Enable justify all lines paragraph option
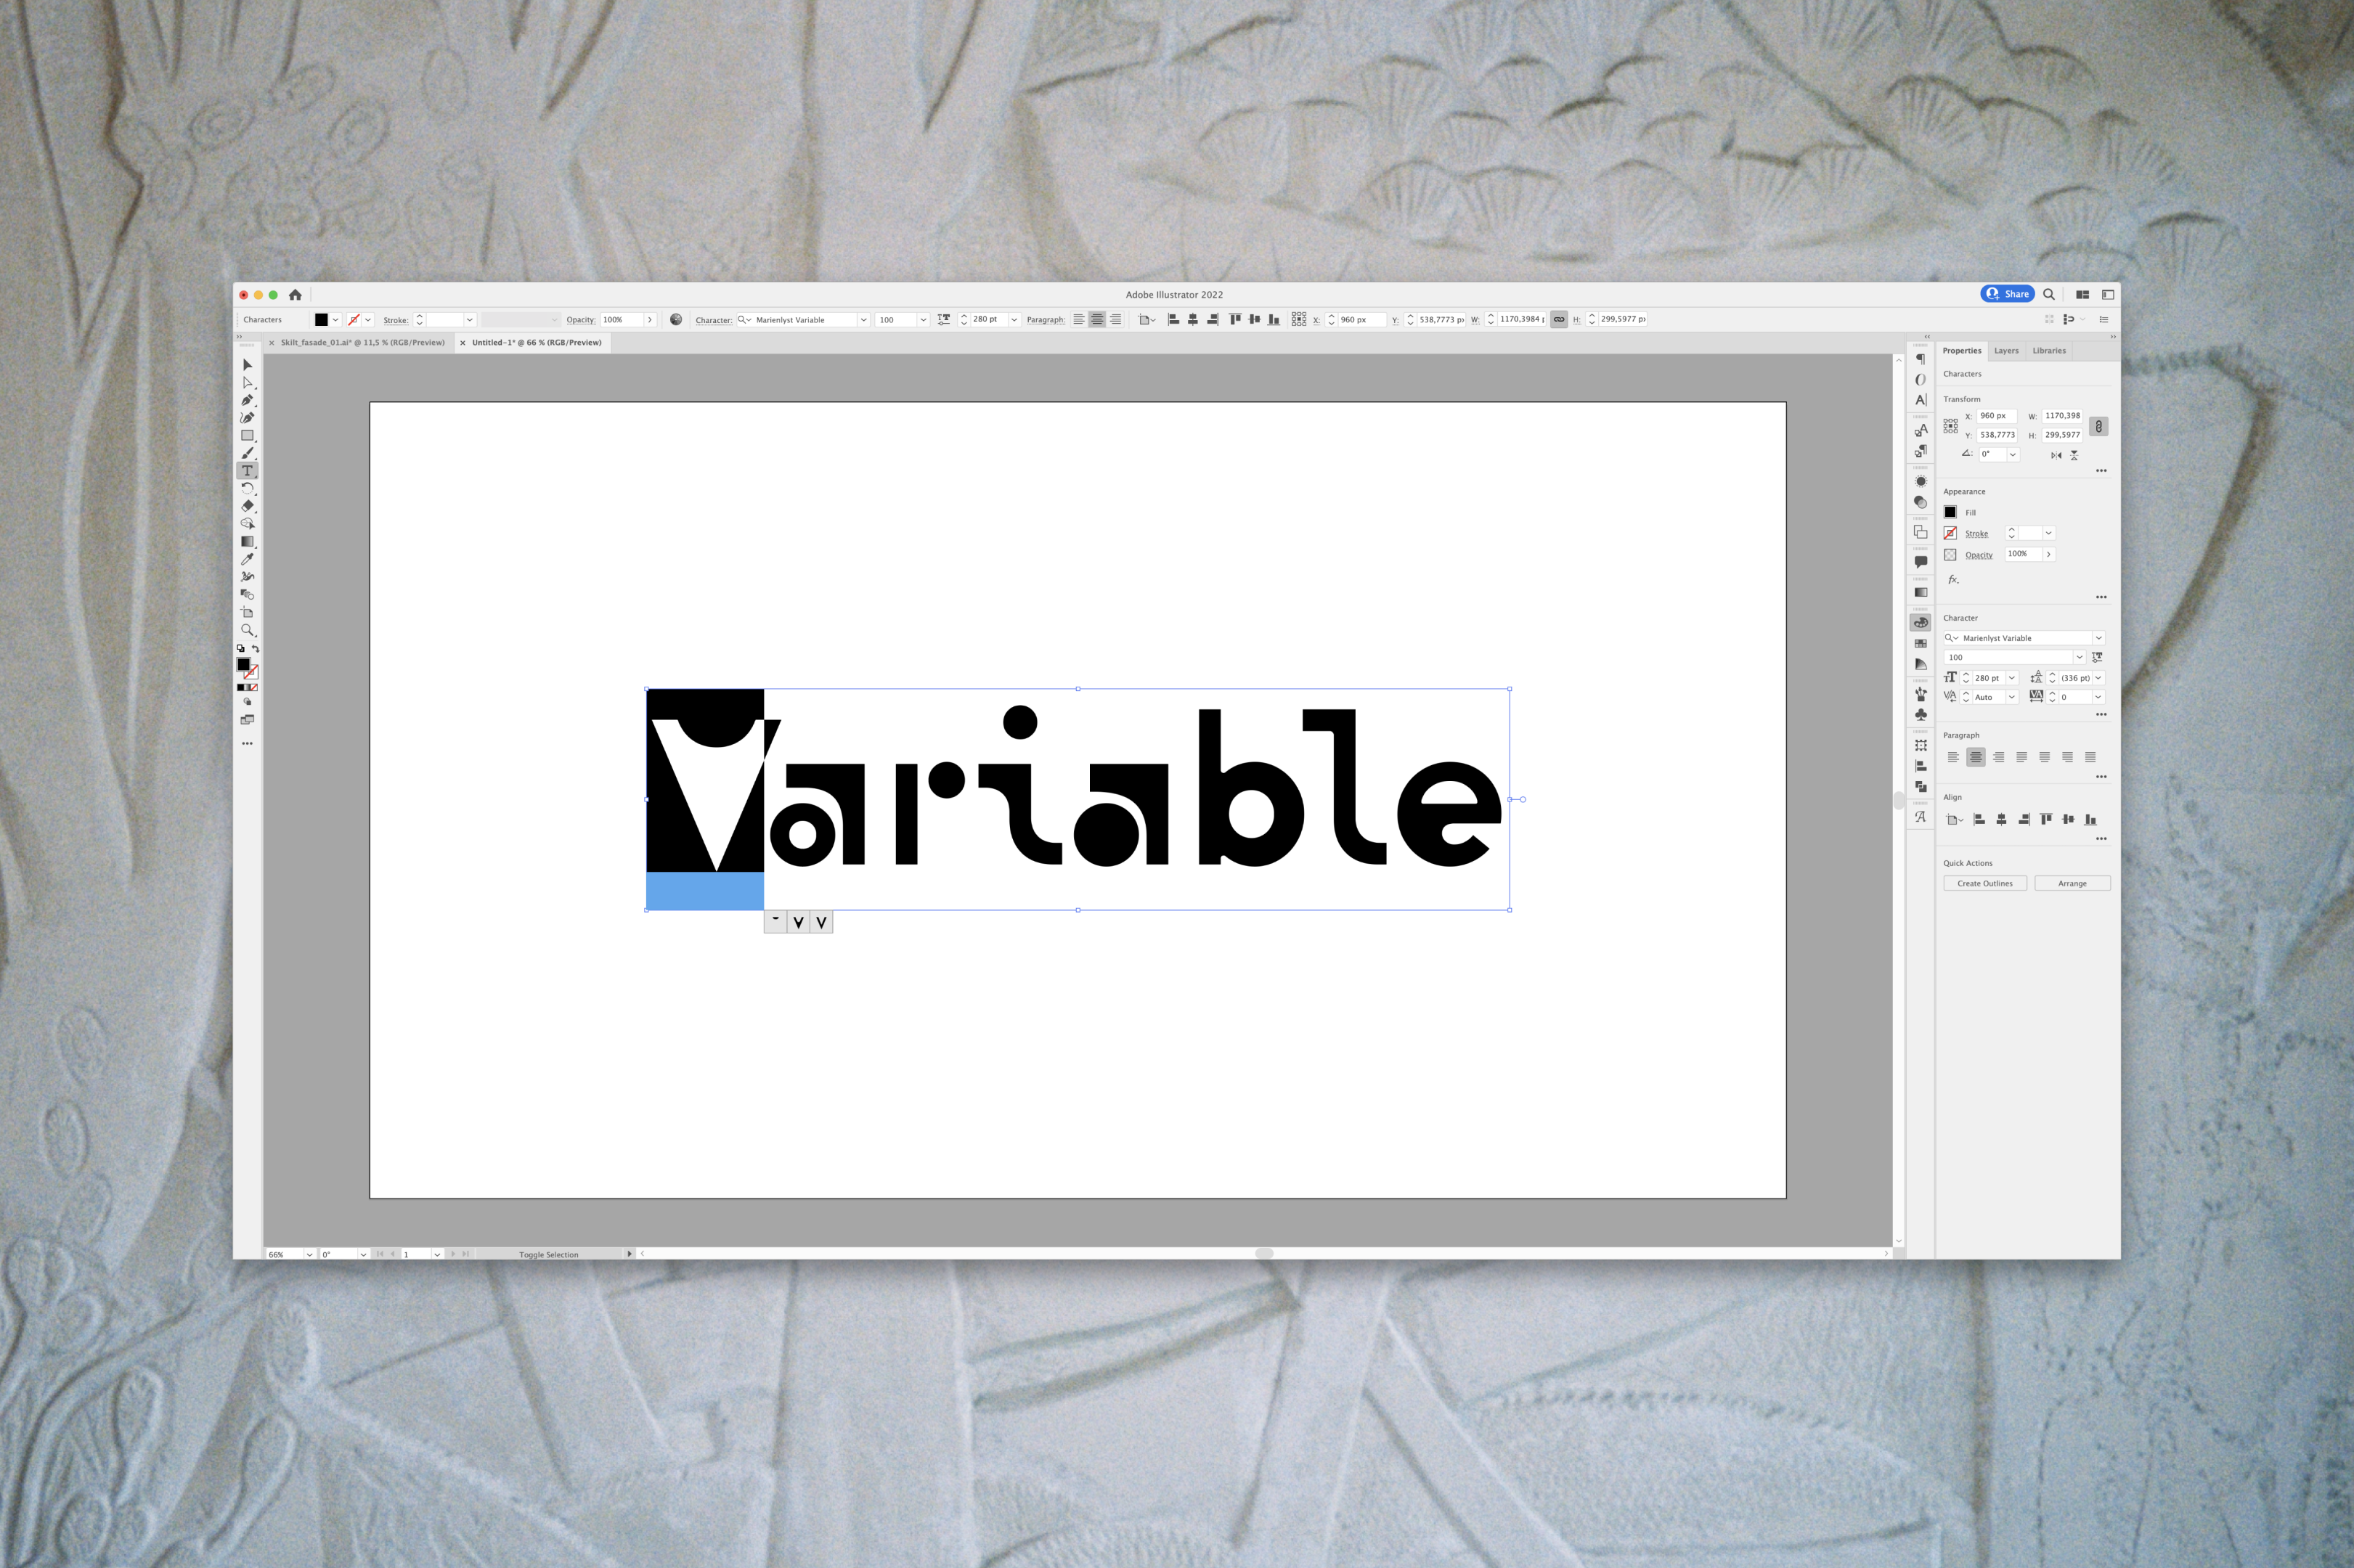Image resolution: width=2354 pixels, height=1568 pixels. pyautogui.click(x=2090, y=757)
